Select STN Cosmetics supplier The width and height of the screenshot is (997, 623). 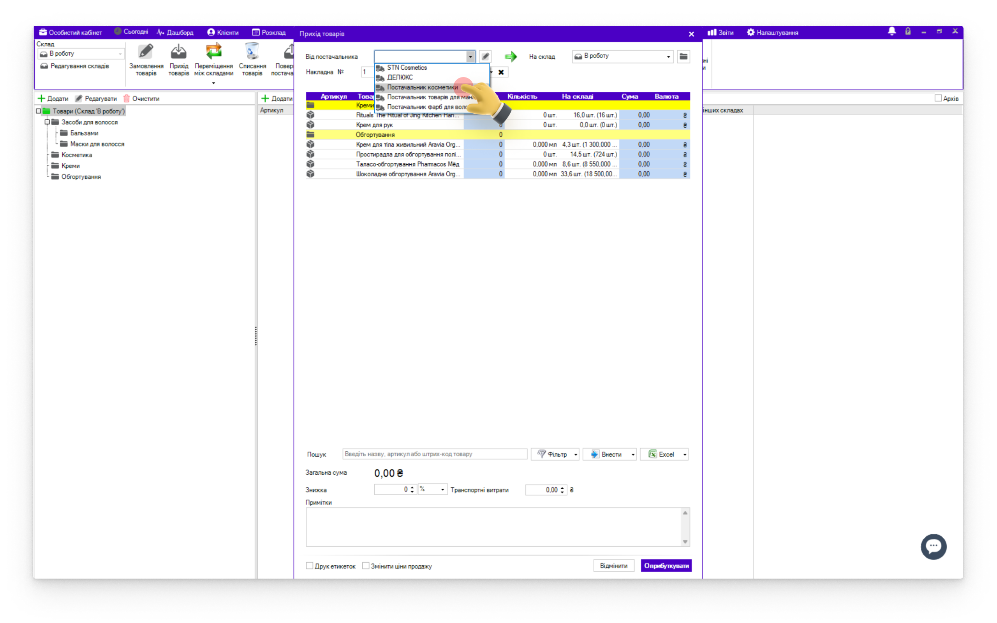432,68
